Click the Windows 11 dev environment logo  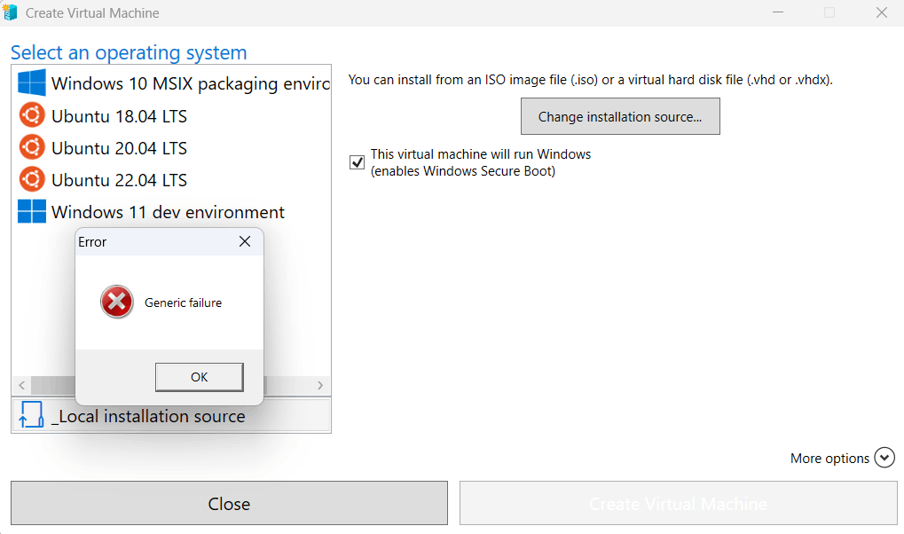coord(32,212)
